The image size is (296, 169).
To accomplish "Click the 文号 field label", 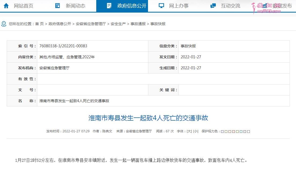I will [x=27, y=90].
